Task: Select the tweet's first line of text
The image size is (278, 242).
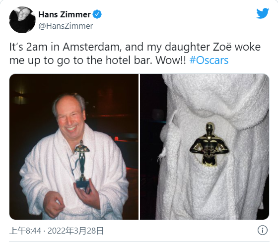Action: click(x=135, y=47)
